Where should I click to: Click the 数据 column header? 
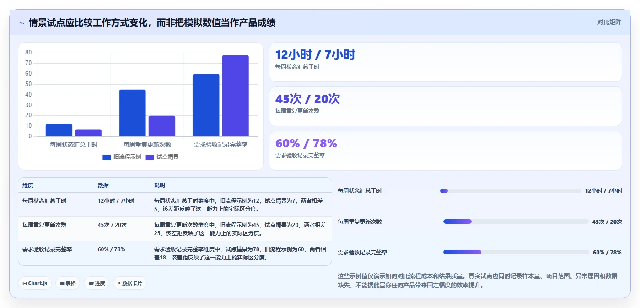pyautogui.click(x=103, y=185)
